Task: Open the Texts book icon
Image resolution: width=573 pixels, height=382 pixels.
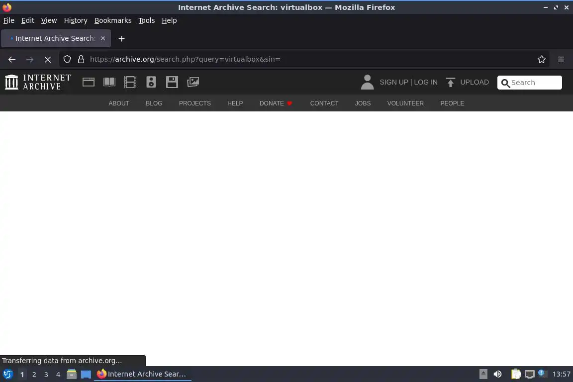Action: point(109,82)
